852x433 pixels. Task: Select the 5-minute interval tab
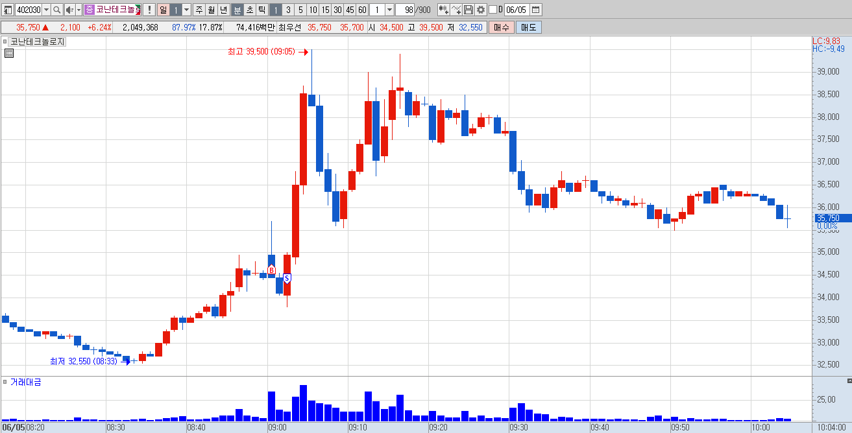(300, 10)
